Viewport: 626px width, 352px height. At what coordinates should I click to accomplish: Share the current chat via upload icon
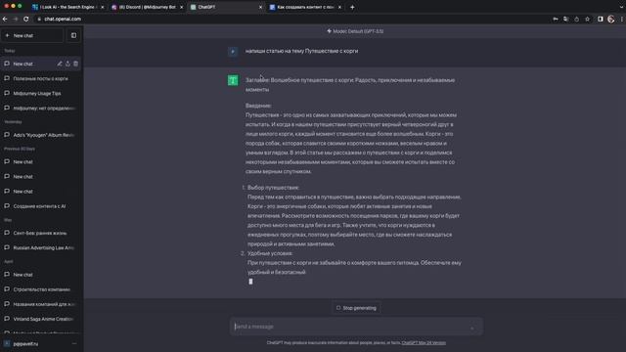(67, 64)
